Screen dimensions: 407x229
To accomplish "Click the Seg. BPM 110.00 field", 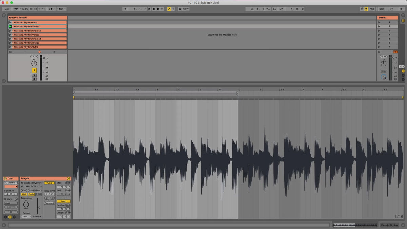I will pos(49,194).
